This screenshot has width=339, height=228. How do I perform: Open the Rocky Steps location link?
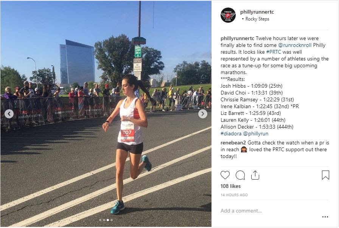(x=257, y=19)
